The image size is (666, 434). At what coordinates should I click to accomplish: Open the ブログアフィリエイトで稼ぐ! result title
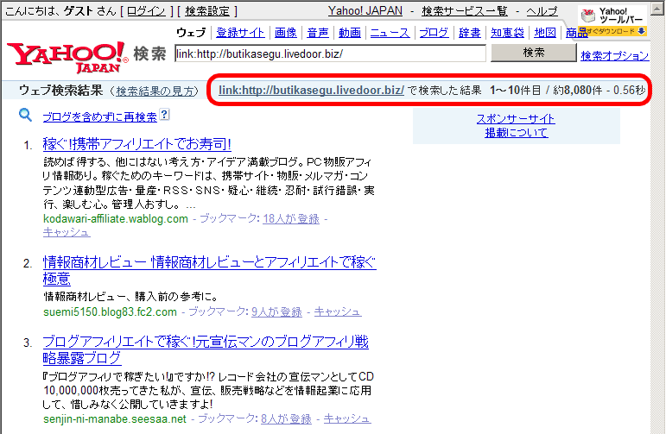[206, 349]
